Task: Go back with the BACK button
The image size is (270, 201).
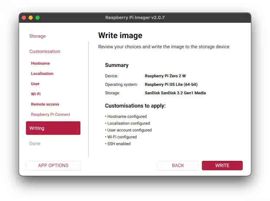Action: tap(178, 166)
